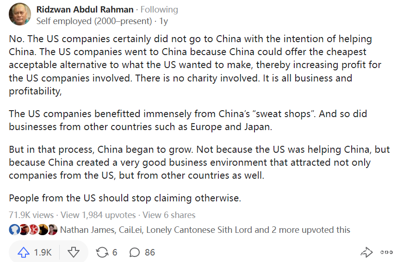Click the last upvoter avatar in the row
Viewport: 403px width, 262px height.
[53, 230]
